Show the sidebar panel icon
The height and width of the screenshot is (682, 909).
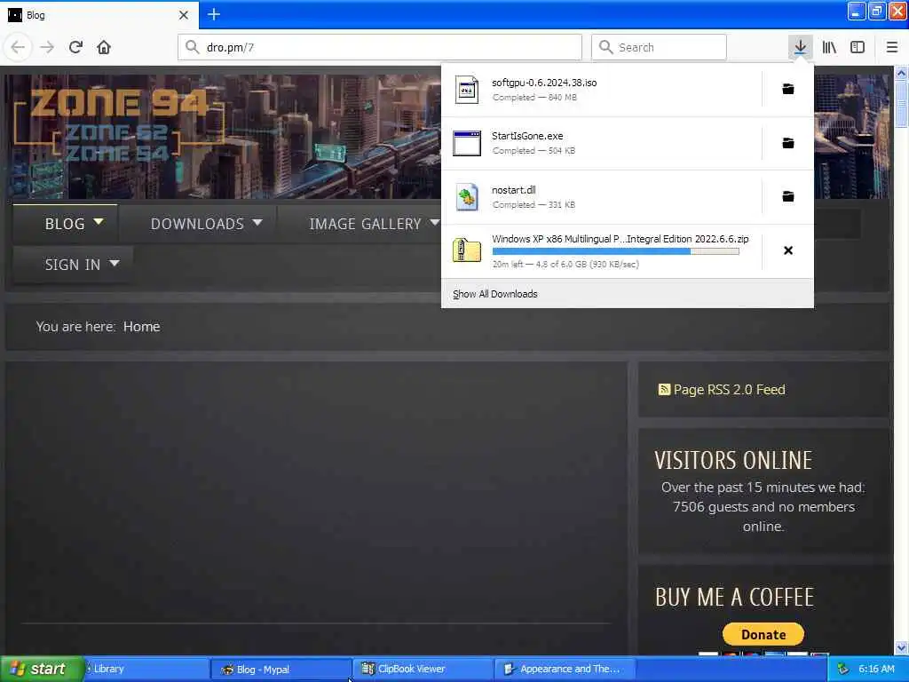point(858,47)
